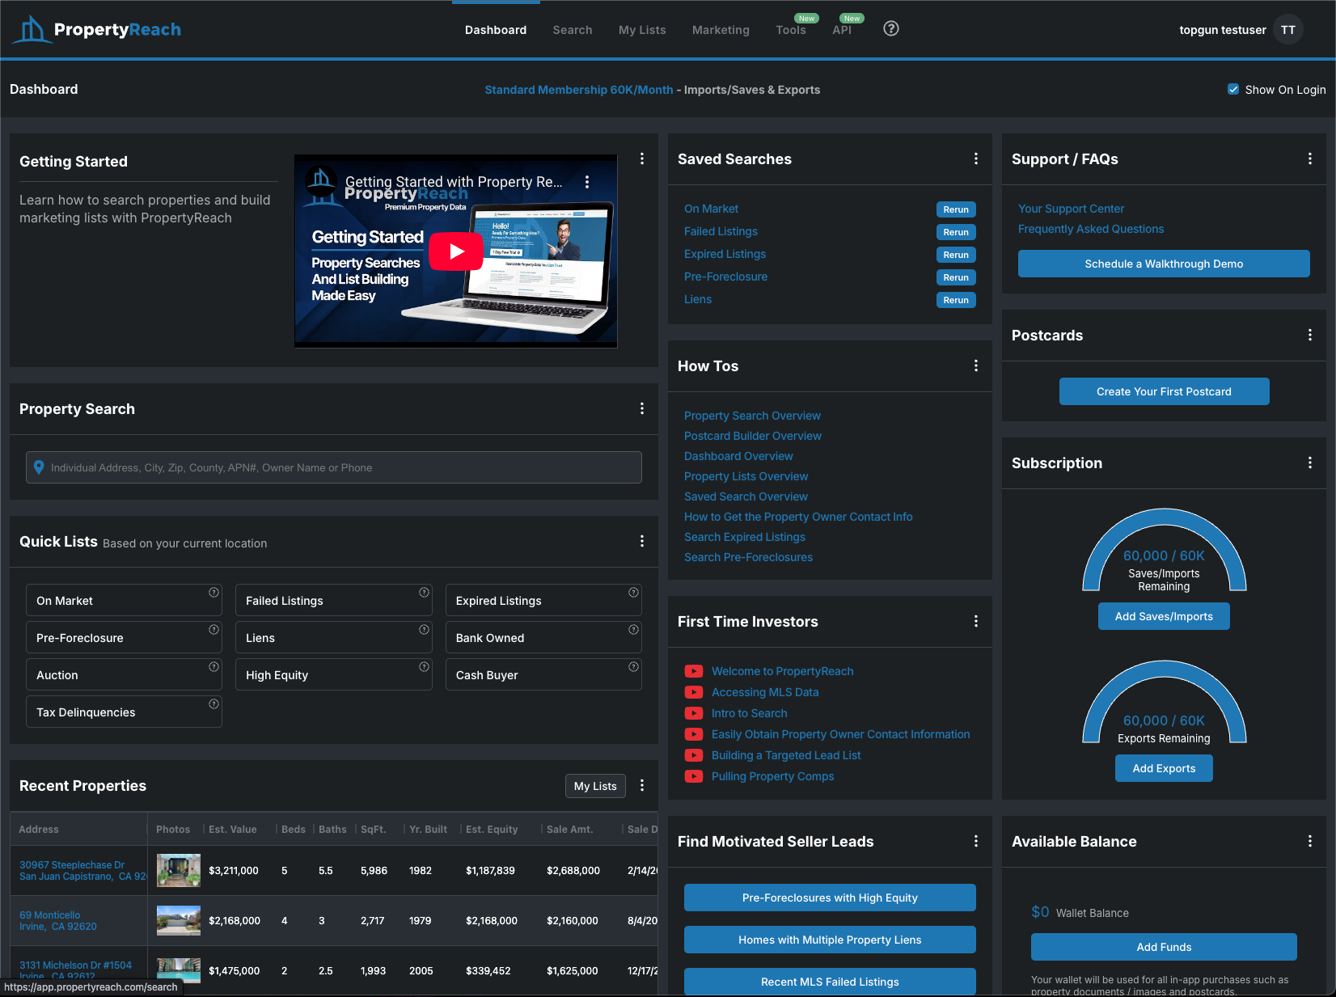Open the Building a Targeted Lead List video icon
The image size is (1336, 997).
pyautogui.click(x=694, y=755)
